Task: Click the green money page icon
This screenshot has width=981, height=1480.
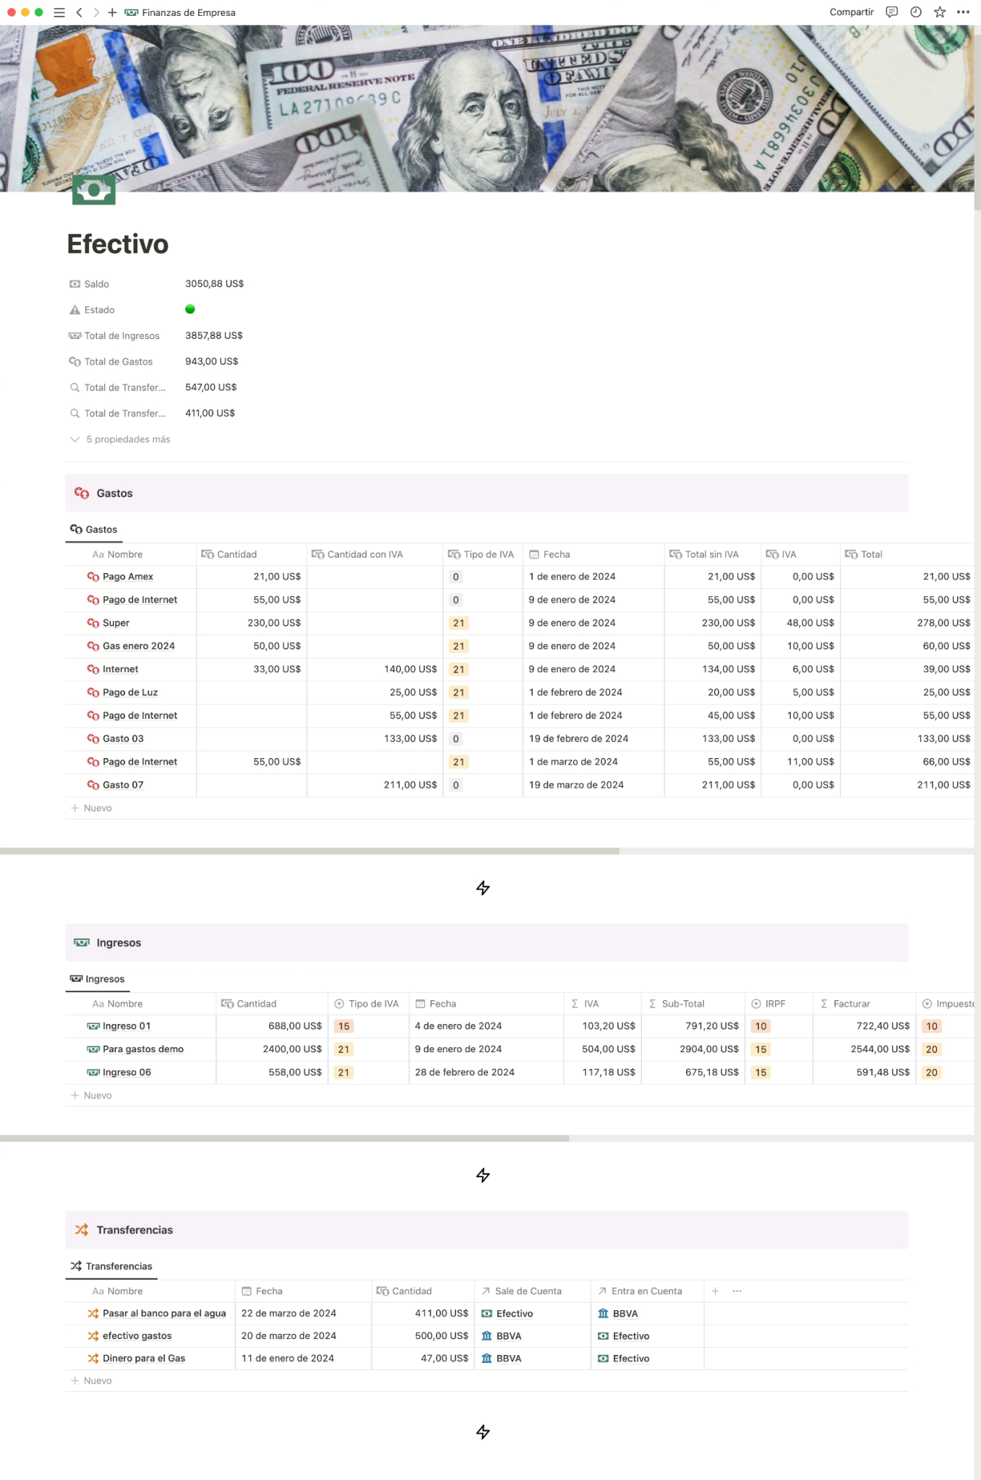Action: (x=93, y=190)
